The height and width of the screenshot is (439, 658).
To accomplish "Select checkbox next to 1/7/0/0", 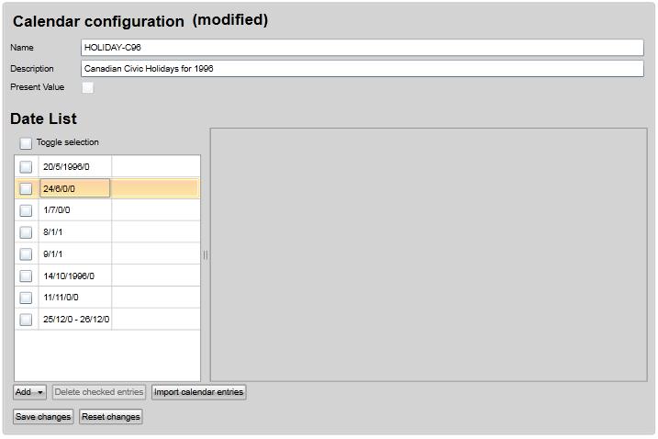I will click(26, 210).
